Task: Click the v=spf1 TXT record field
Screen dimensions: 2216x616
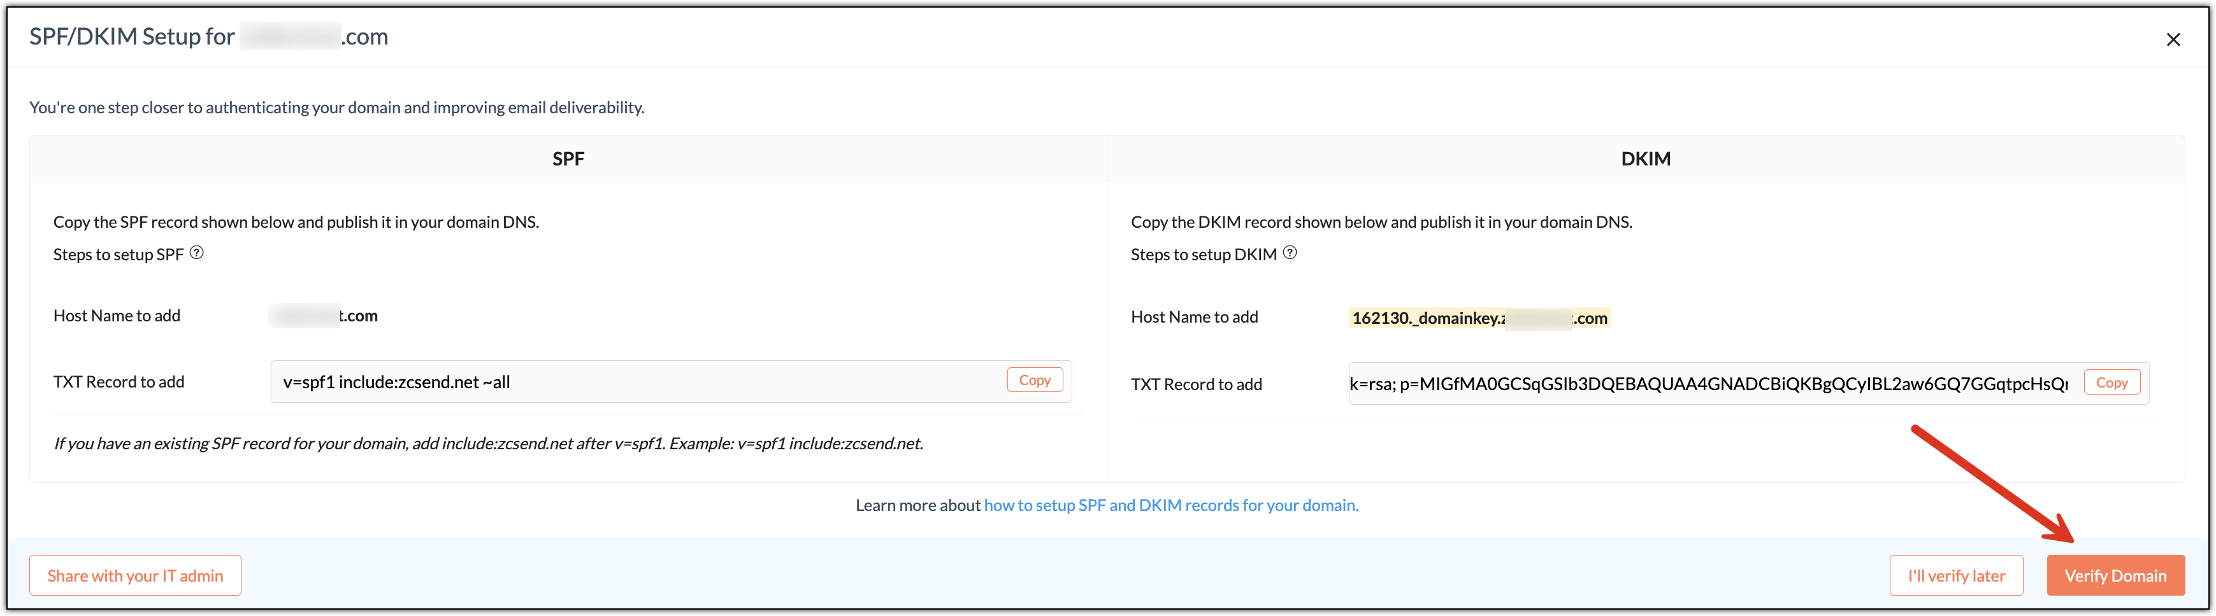Action: click(x=637, y=382)
